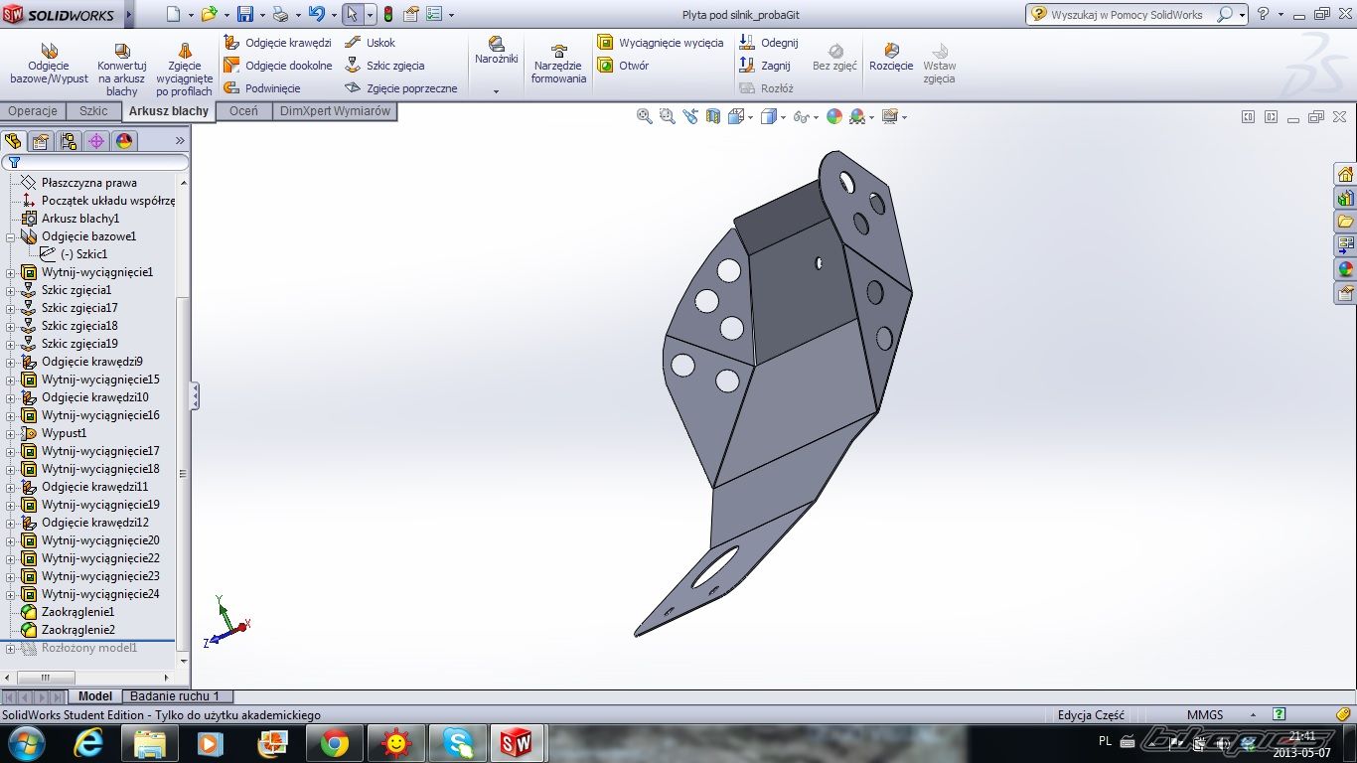Select the Zagnij tool
This screenshot has width=1357, height=763.
pos(765,66)
